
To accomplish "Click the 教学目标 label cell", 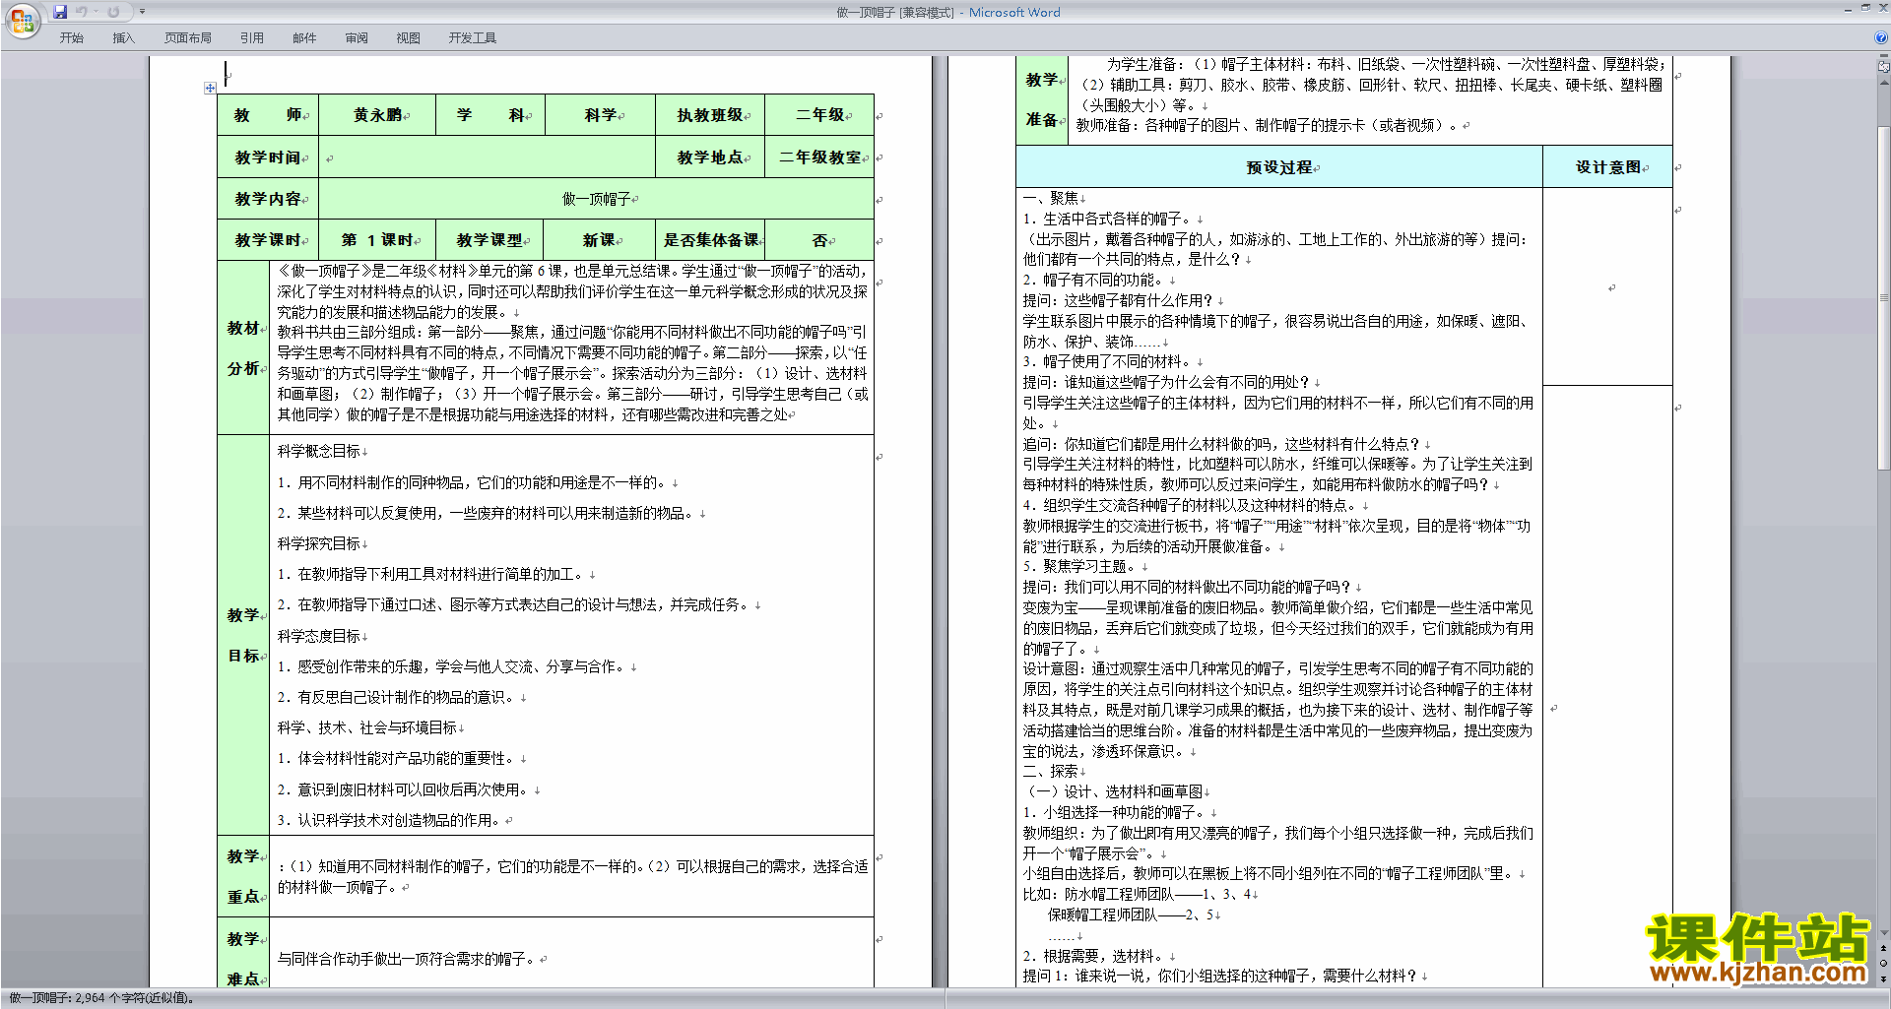I will point(243,635).
